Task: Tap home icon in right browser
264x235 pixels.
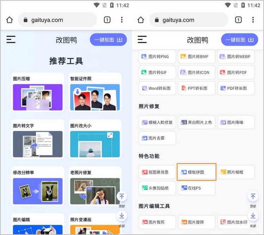Action: point(141,20)
